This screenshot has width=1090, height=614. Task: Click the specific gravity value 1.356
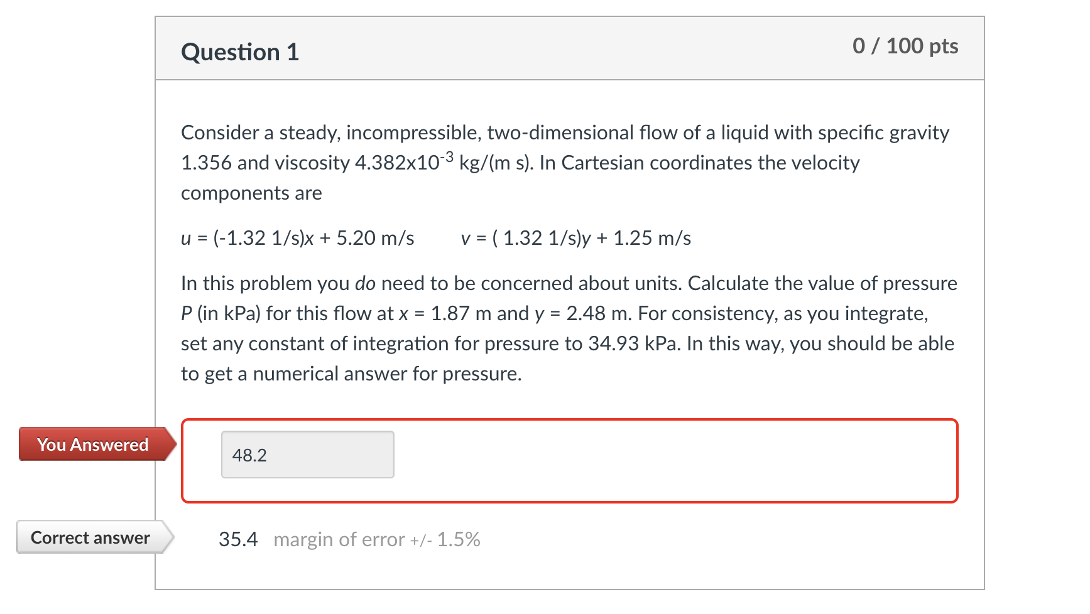tap(206, 163)
